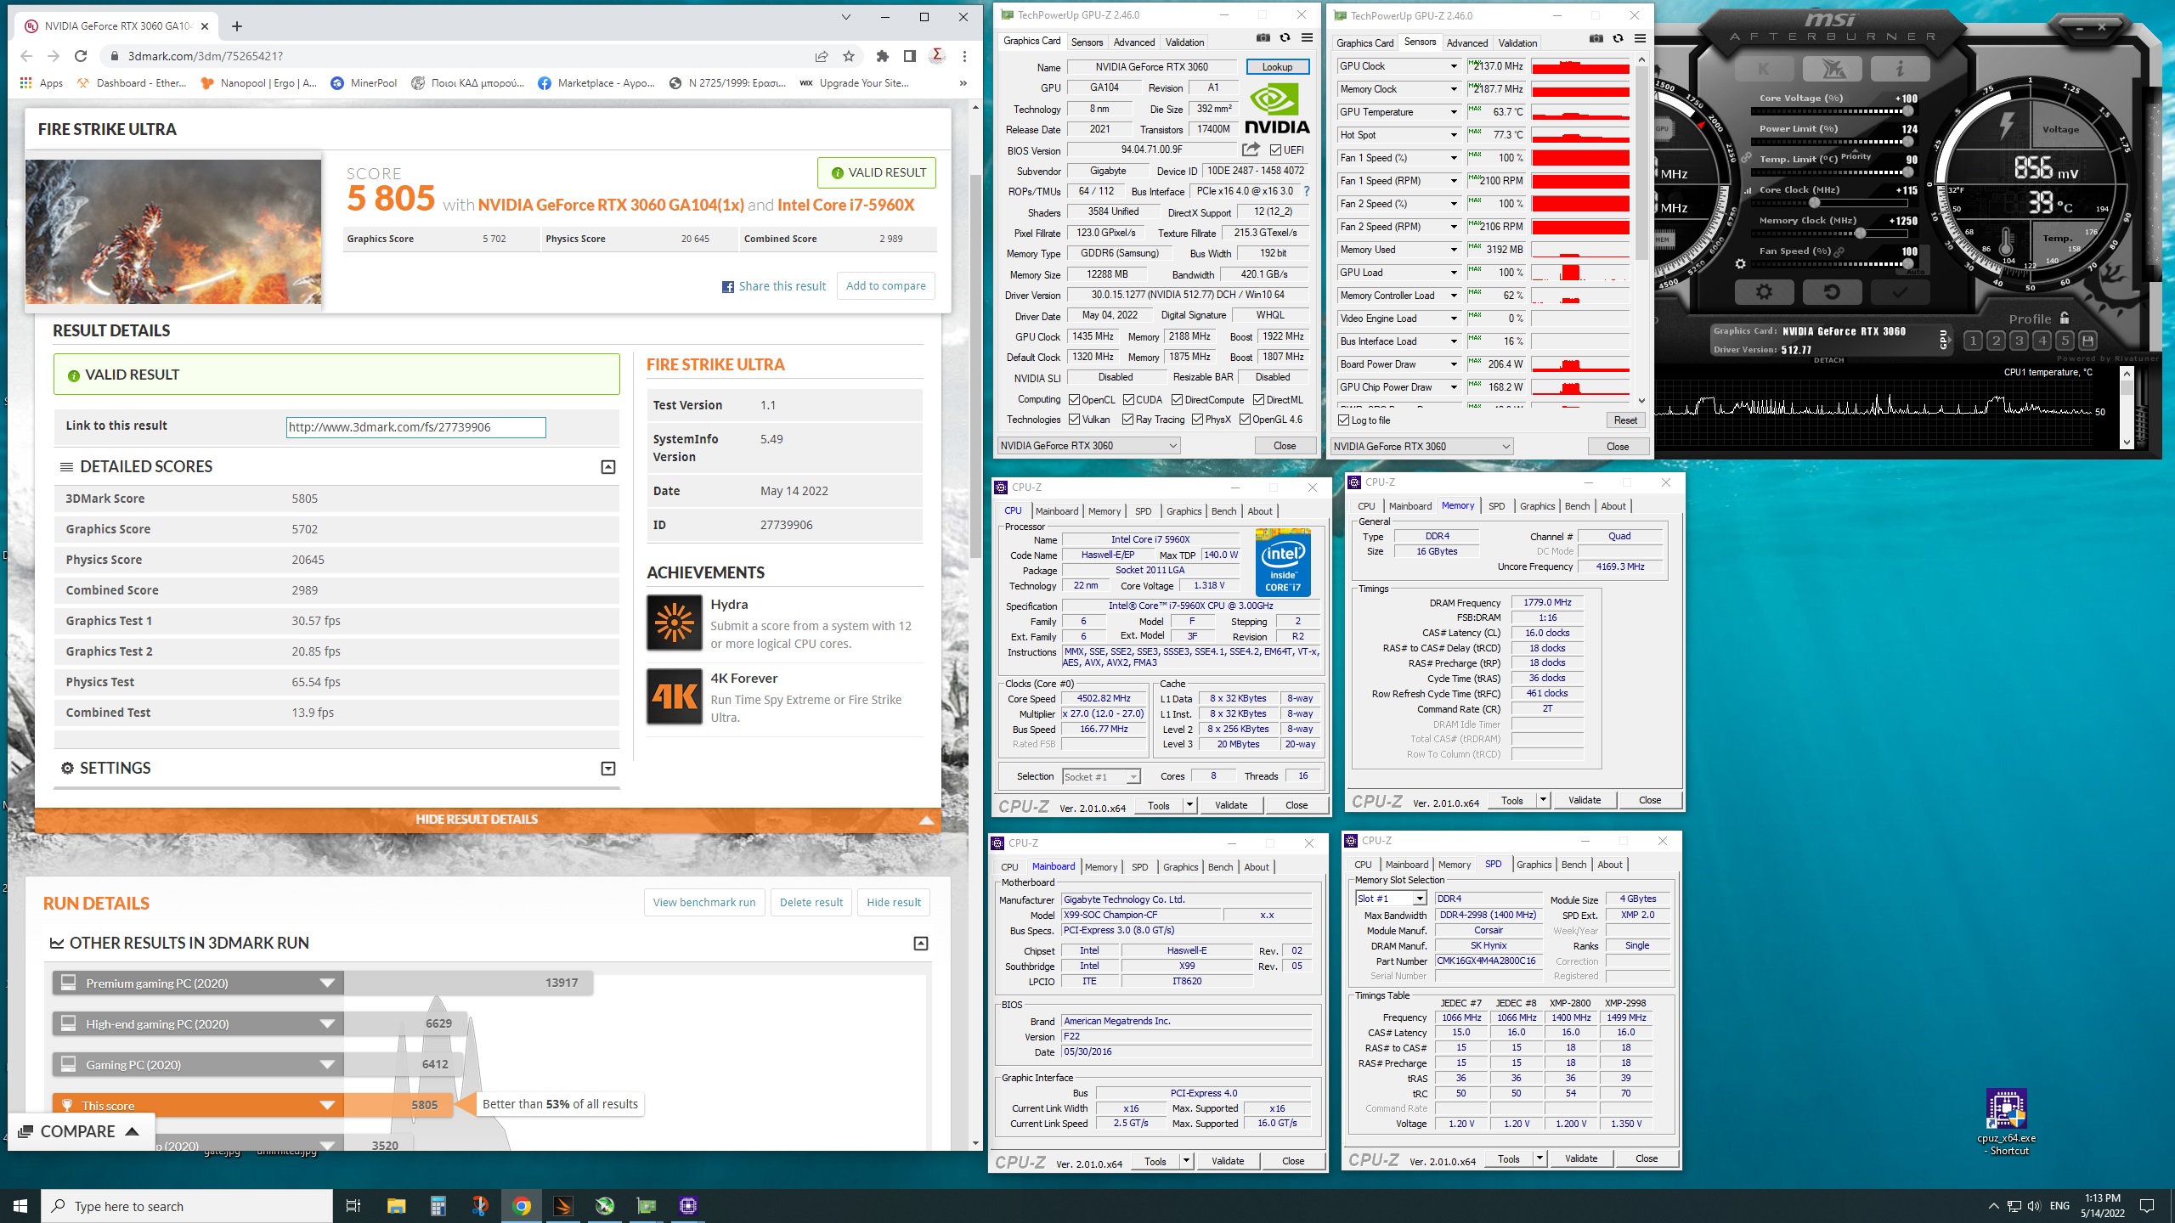Expand Premium gaming PC (2020) result
Viewport: 2175px width, 1223px height.
[x=327, y=983]
